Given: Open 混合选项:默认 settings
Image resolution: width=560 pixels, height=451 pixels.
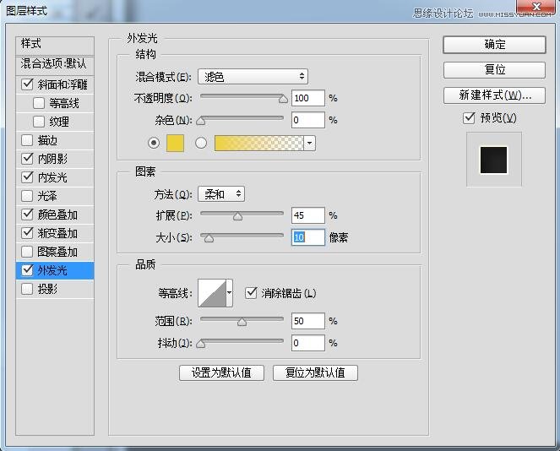Looking at the screenshot, I should pyautogui.click(x=55, y=64).
